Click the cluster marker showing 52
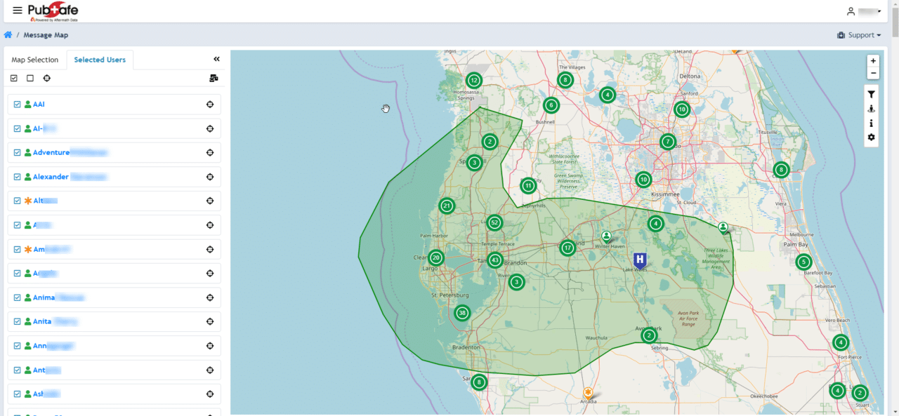The width and height of the screenshot is (899, 416). click(494, 223)
